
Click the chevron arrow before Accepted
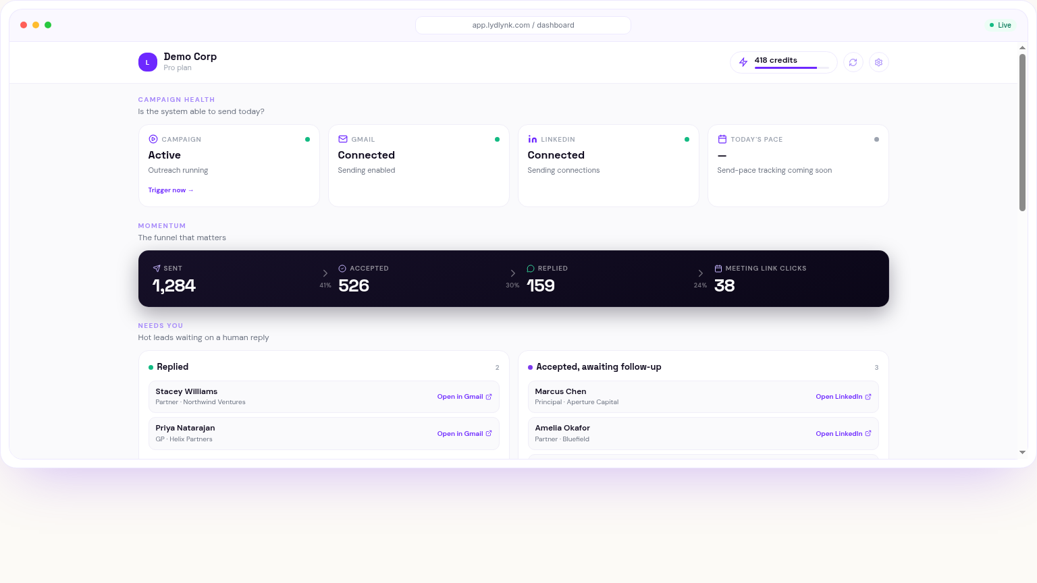(325, 273)
